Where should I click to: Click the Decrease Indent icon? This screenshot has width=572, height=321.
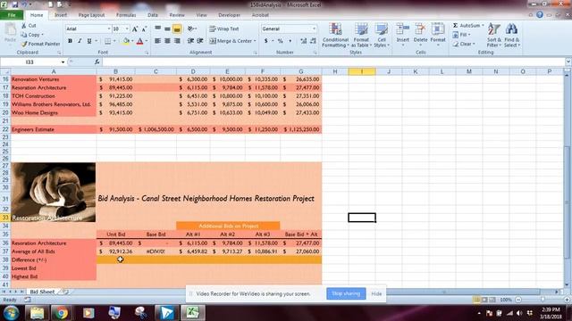pyautogui.click(x=190, y=41)
